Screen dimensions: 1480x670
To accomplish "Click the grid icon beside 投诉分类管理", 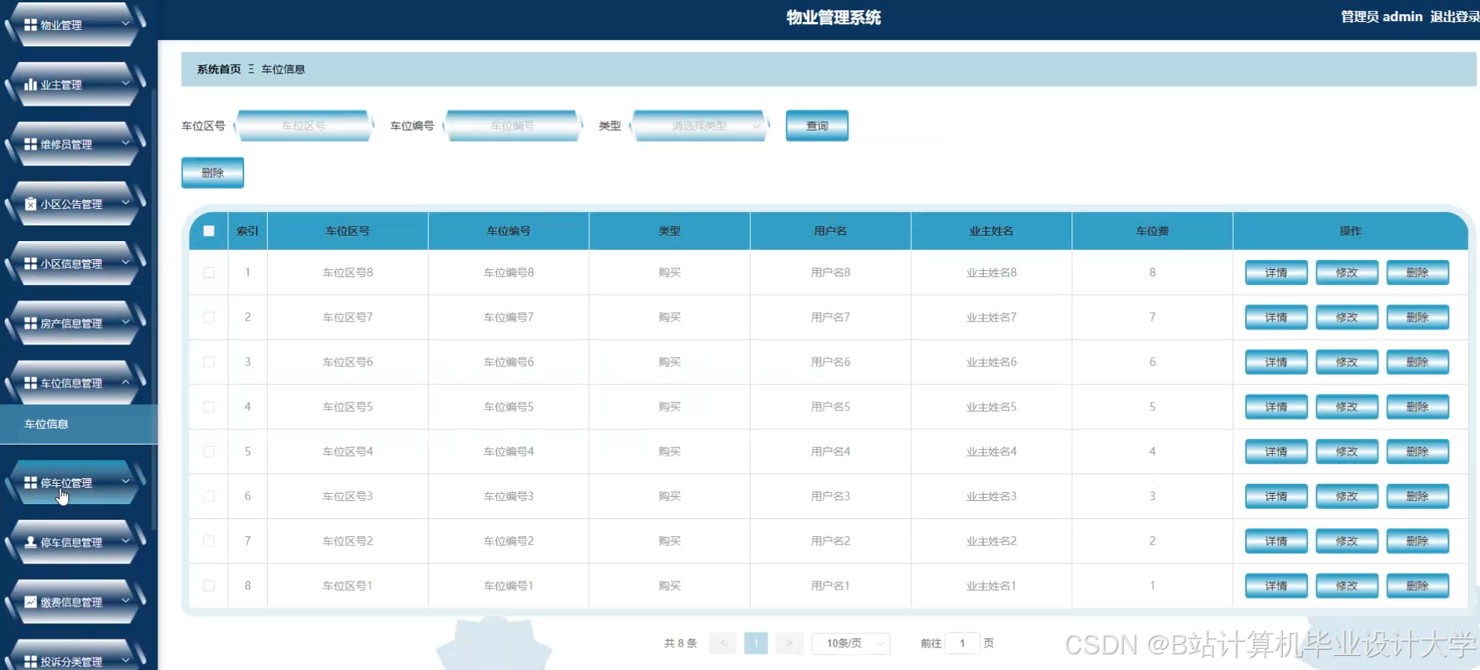I will 31,661.
